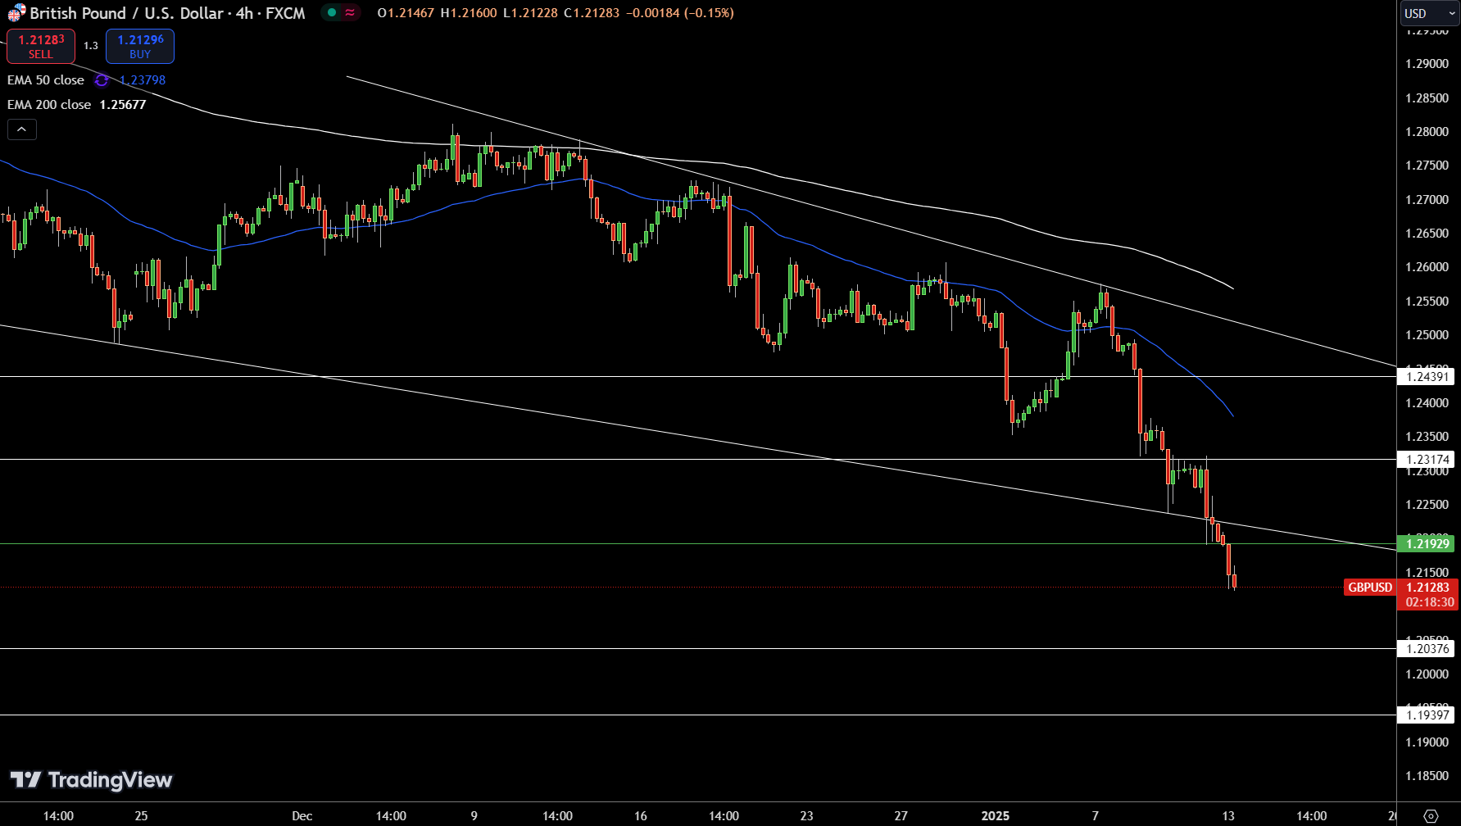Click the 2025 label on time axis
Image resolution: width=1461 pixels, height=826 pixels.
click(x=996, y=816)
